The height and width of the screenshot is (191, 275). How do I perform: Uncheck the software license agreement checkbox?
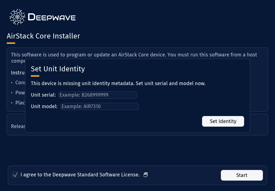point(15,175)
